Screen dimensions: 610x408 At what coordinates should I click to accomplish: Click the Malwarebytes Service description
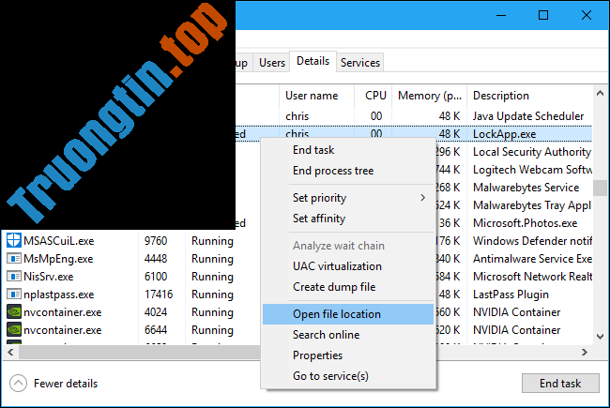(x=526, y=188)
